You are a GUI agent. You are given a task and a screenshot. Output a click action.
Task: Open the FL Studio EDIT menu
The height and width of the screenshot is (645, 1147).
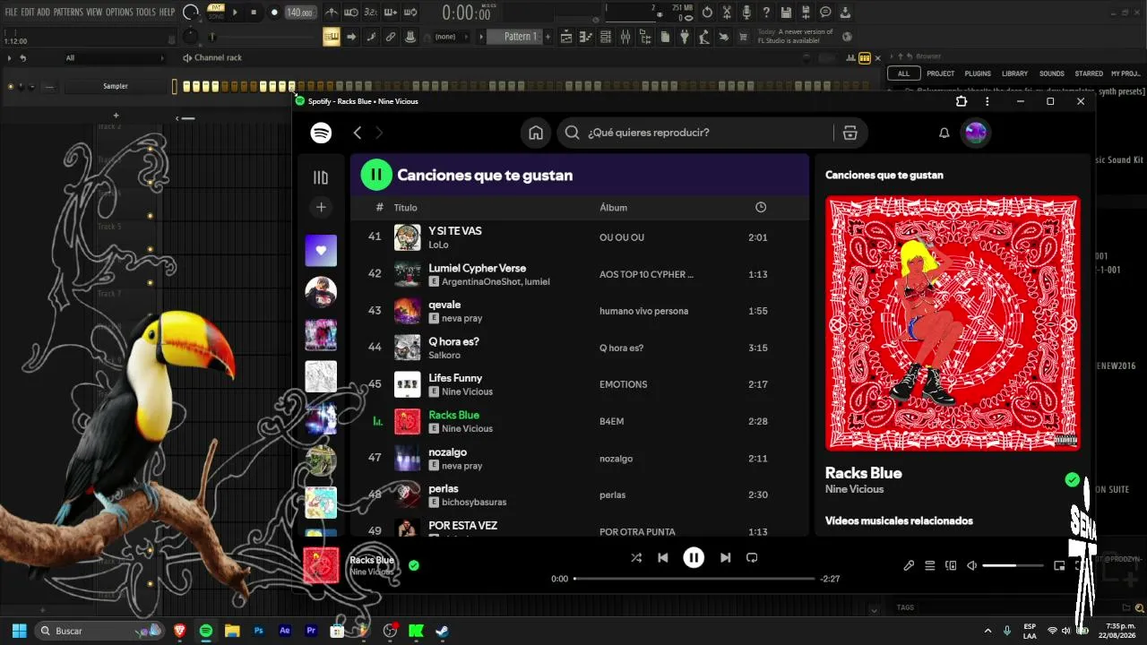pos(28,13)
